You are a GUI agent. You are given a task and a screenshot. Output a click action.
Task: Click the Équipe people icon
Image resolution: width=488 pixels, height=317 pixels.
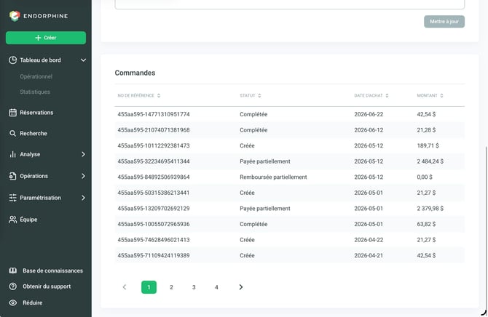coord(13,220)
